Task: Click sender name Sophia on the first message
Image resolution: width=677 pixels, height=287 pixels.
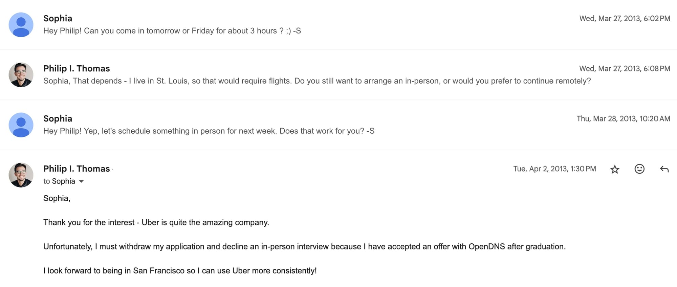Action: (58, 18)
